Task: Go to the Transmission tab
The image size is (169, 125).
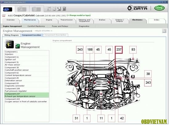Action: tap(67, 21)
